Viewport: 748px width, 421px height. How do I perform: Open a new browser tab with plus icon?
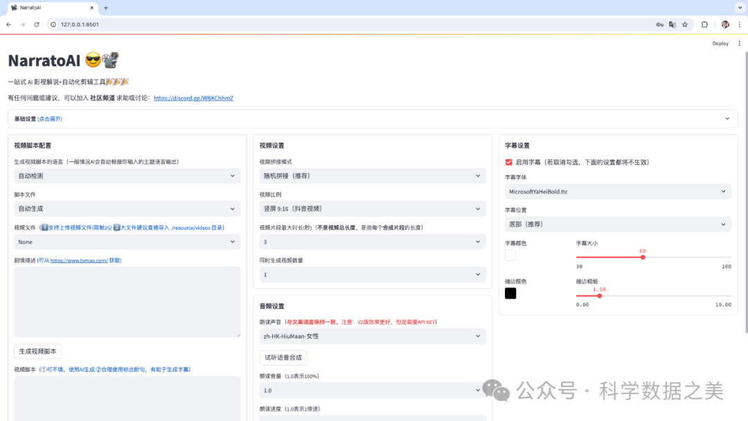[x=106, y=8]
